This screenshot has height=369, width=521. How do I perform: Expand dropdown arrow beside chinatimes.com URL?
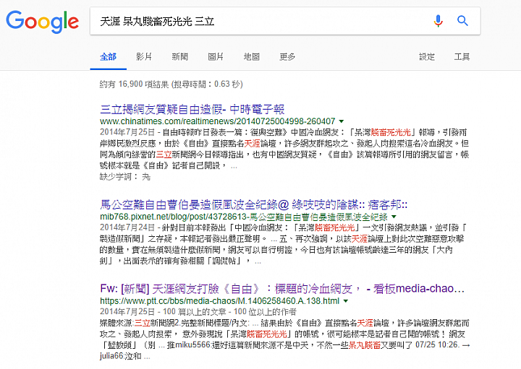tap(342, 121)
